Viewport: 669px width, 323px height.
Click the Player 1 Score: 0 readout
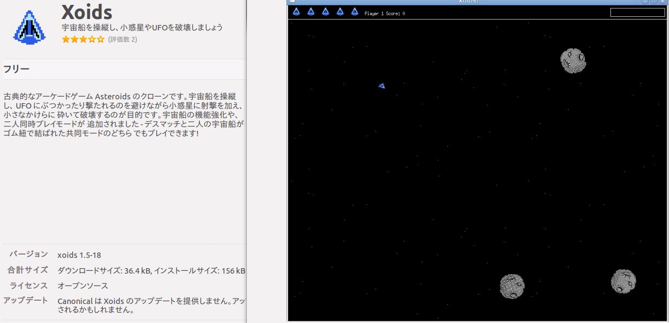click(x=385, y=13)
